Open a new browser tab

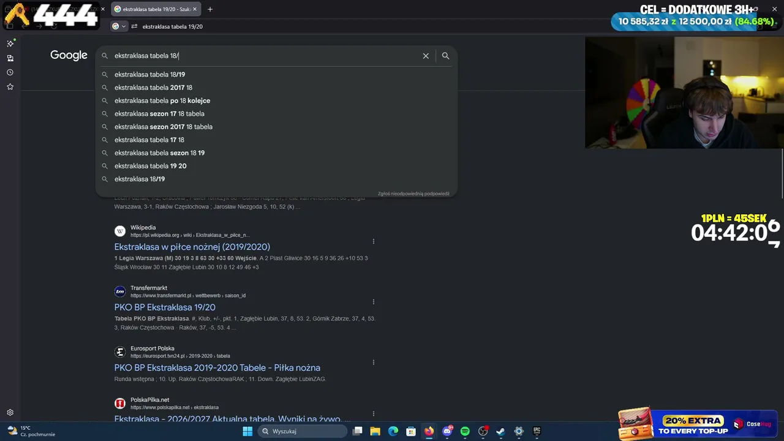coord(210,9)
